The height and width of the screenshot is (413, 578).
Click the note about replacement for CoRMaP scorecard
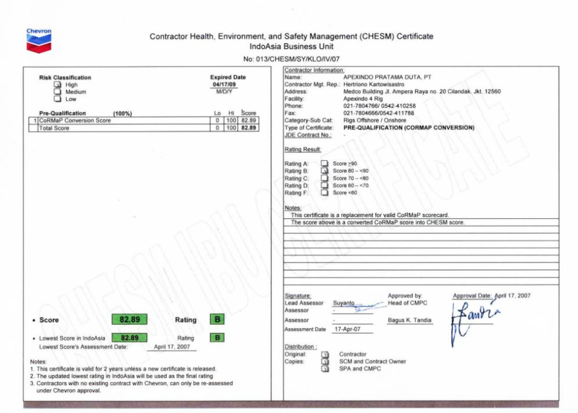pos(370,215)
